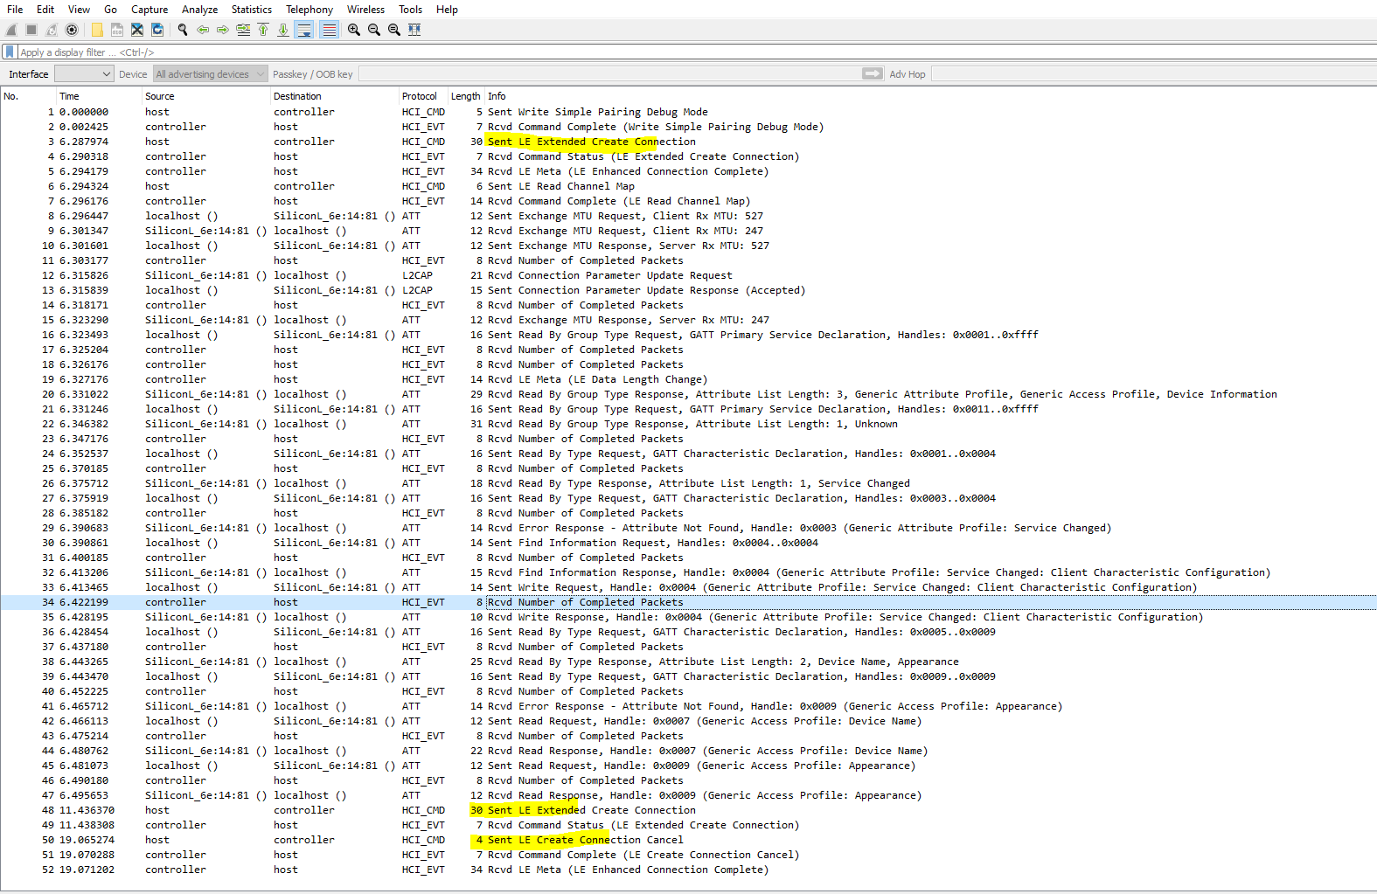This screenshot has height=894, width=1377.
Task: Open the View menu
Action: [80, 10]
